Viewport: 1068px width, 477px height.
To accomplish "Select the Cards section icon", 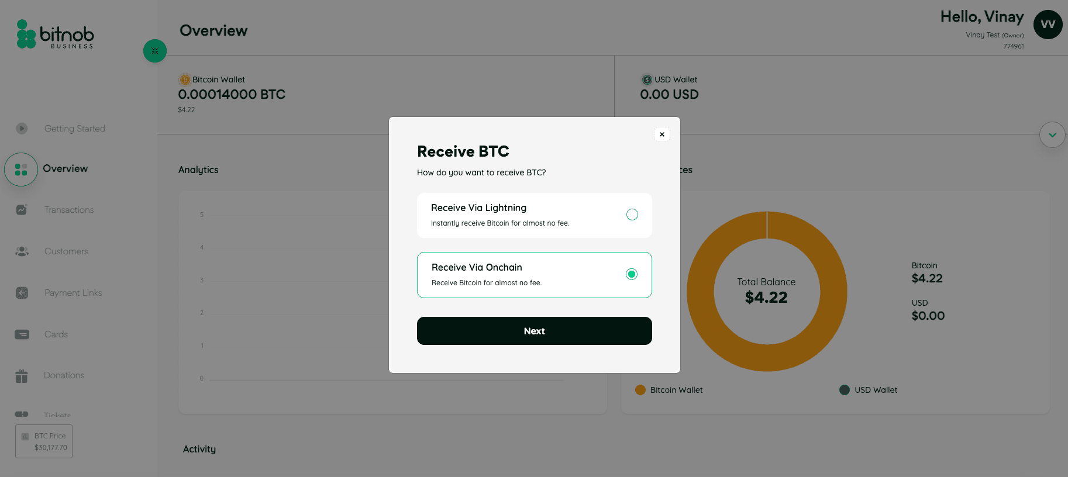I will (22, 334).
